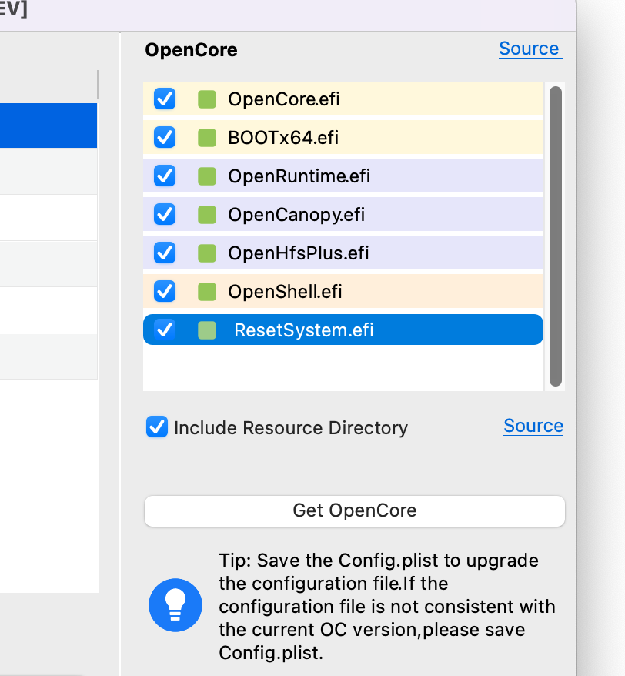Click green status square beside OpenHfsPlus.efi

click(x=207, y=253)
